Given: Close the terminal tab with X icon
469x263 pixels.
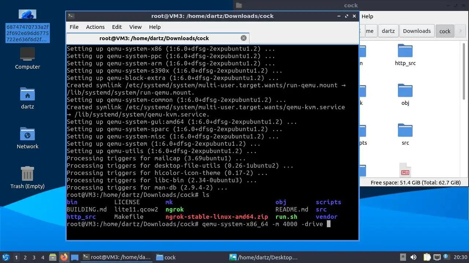Looking at the screenshot, I should click(x=244, y=38).
